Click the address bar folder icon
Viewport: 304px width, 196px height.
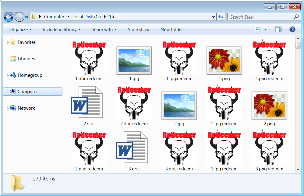[33, 17]
